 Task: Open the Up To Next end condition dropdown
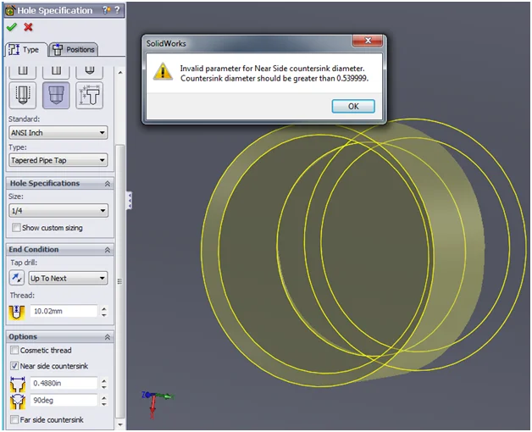pos(68,278)
